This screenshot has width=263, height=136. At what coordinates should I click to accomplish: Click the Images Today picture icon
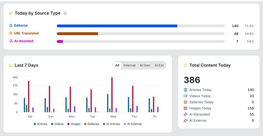tap(186, 108)
